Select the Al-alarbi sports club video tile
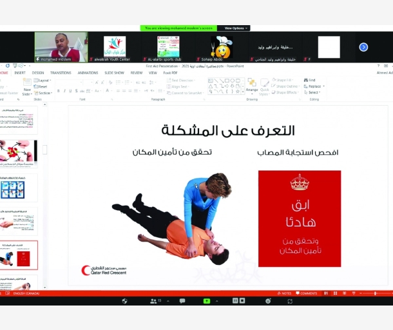Viewport: 393px width, 330px height. pyautogui.click(x=169, y=47)
